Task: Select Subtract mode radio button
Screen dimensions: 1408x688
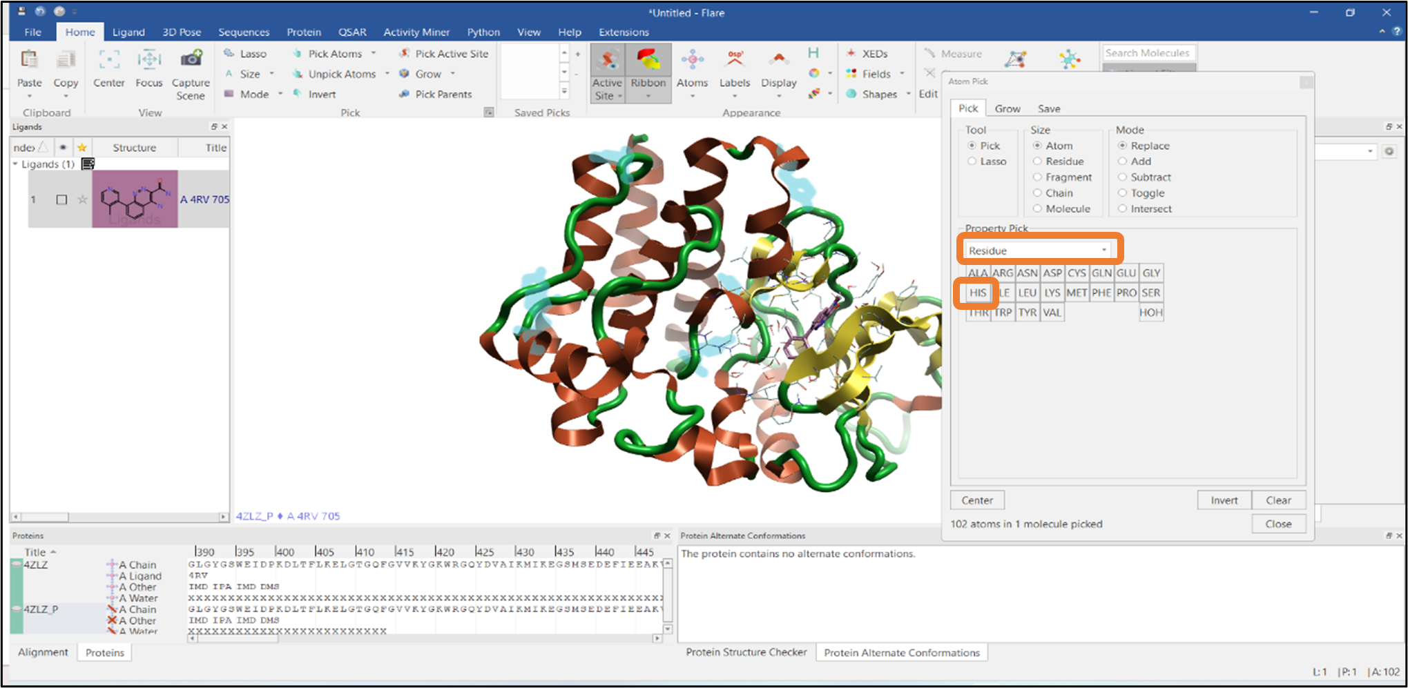Action: point(1123,177)
